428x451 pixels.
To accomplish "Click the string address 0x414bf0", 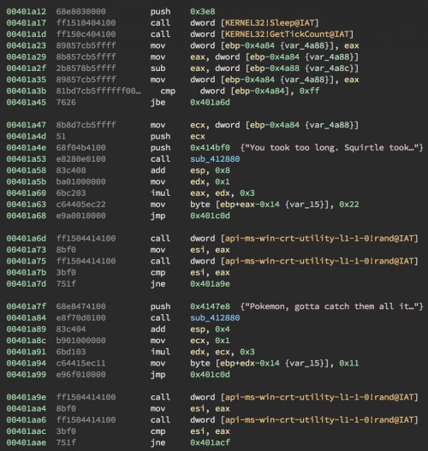I will tap(210, 147).
